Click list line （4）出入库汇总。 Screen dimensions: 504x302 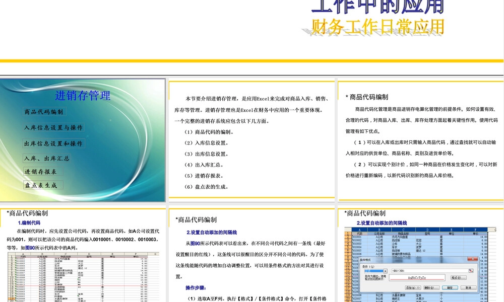(204, 165)
